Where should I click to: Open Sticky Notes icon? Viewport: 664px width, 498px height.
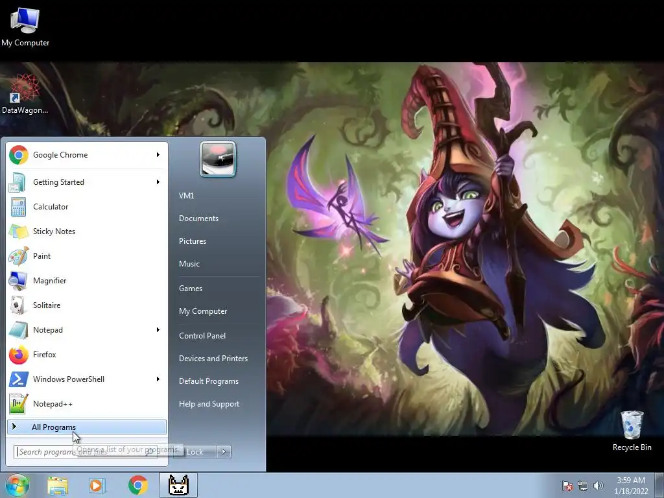[x=18, y=231]
